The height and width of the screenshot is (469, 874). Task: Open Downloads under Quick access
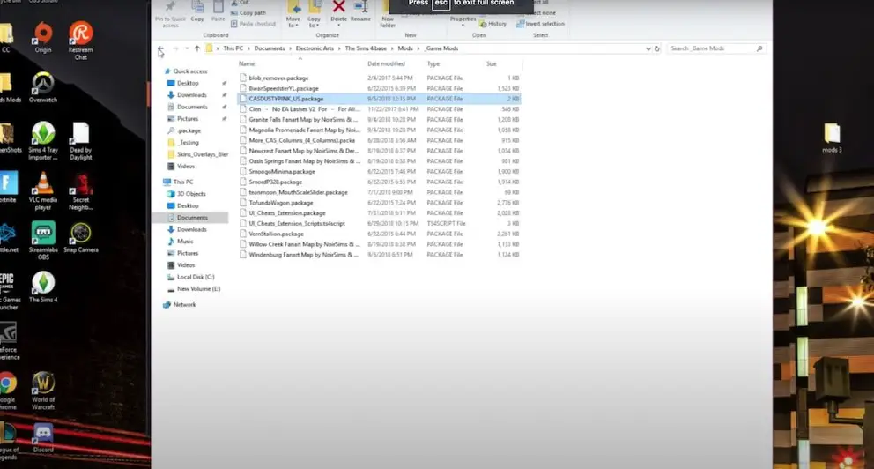pyautogui.click(x=191, y=95)
